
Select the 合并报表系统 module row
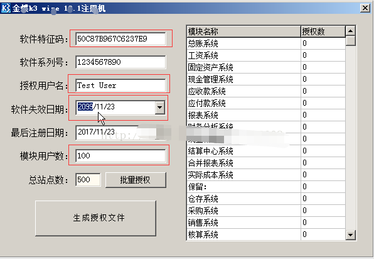(266, 163)
